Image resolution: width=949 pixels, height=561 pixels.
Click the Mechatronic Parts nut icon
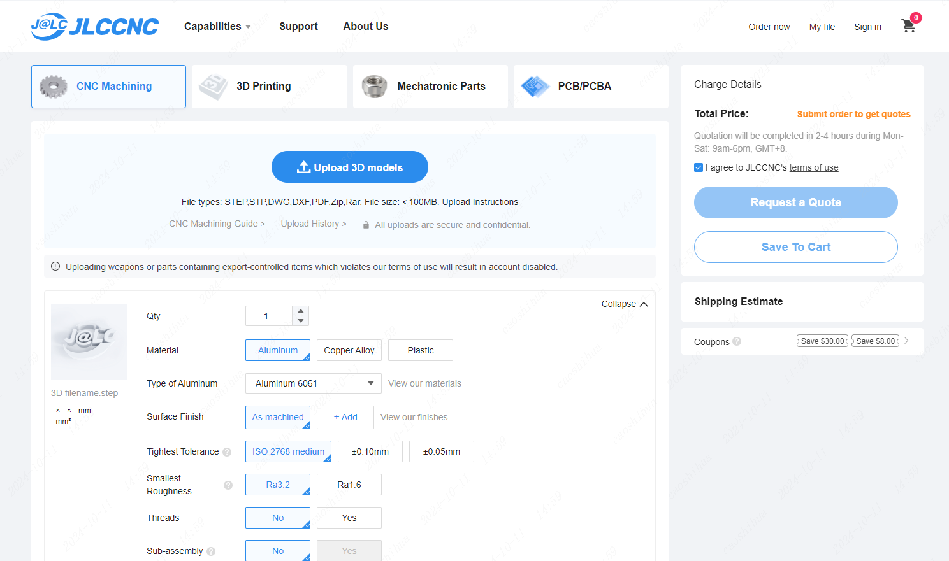(374, 87)
